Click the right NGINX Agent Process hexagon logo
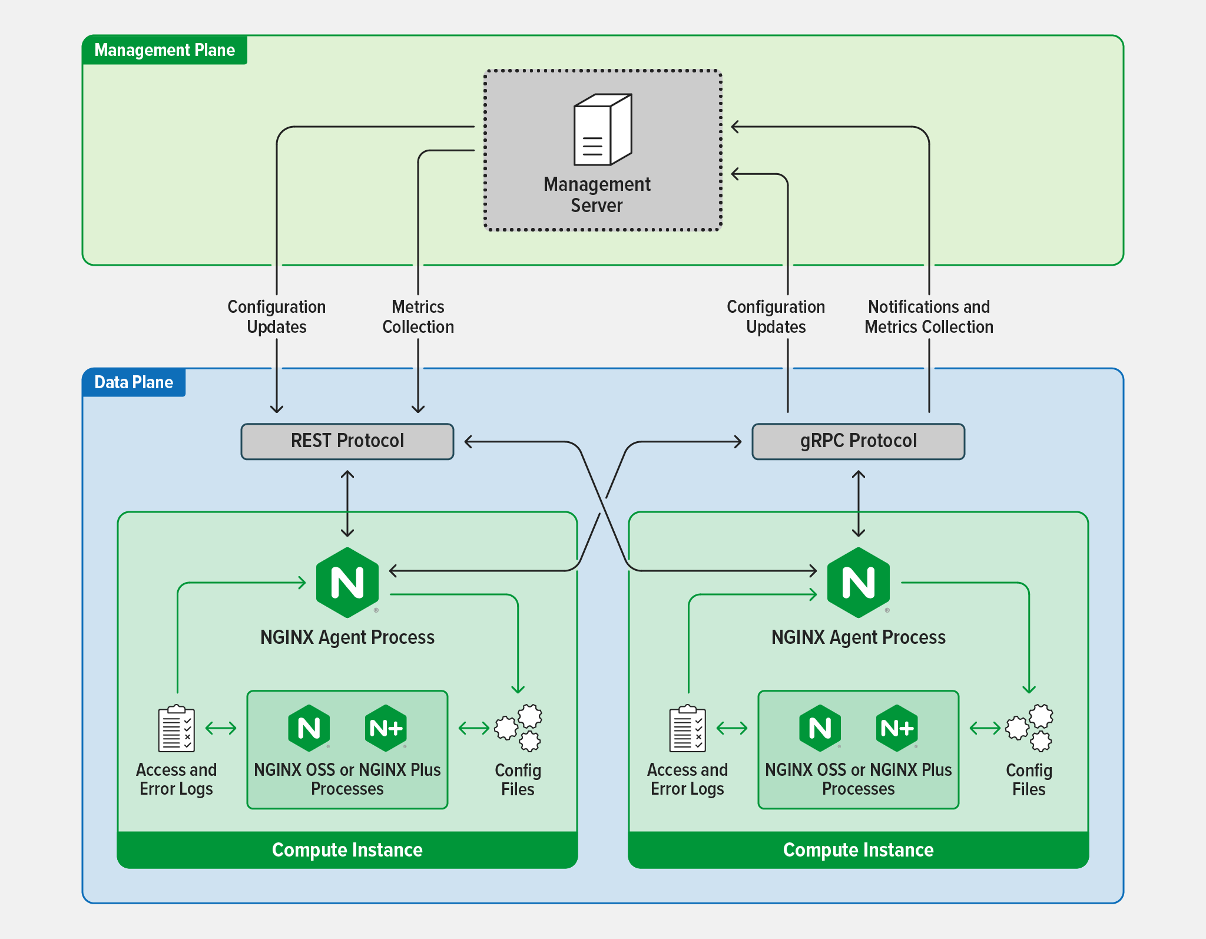 (x=858, y=583)
